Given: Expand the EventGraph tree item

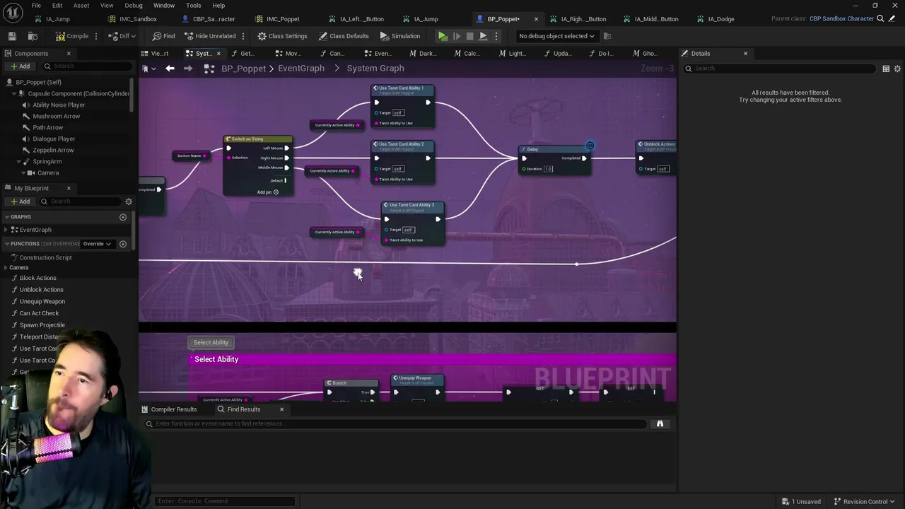Looking at the screenshot, I should pyautogui.click(x=6, y=230).
